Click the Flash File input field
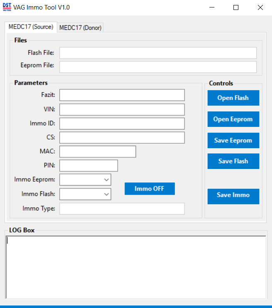This screenshot has width=272, height=308. coord(158,53)
